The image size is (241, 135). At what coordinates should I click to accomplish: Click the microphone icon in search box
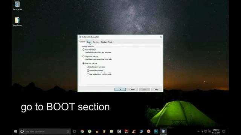coord(68,132)
